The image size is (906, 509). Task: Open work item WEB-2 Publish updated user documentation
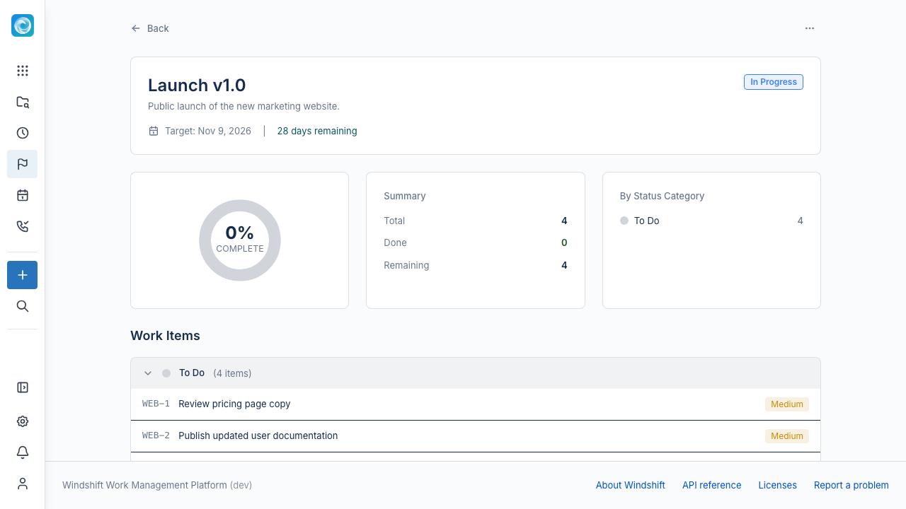476,436
